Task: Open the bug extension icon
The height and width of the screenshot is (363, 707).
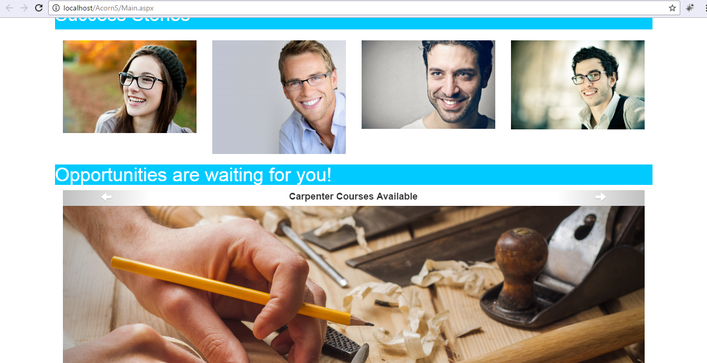Action: (x=690, y=8)
